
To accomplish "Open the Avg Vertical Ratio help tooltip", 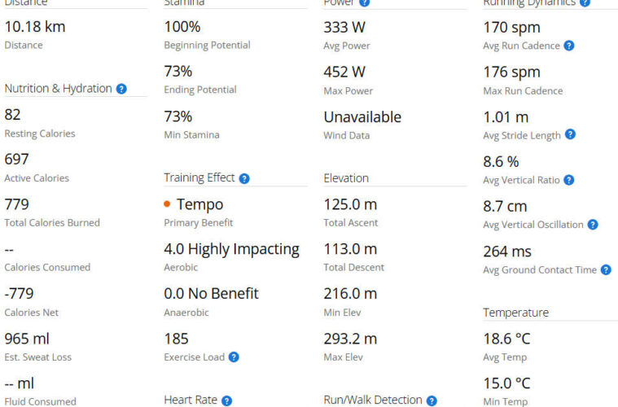I will [x=569, y=180].
